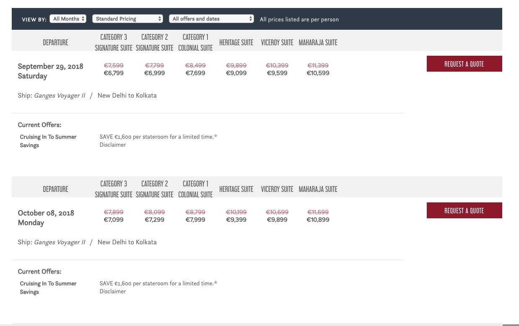Click the crossed-out price €8,499
This screenshot has width=519, height=326.
tap(195, 65)
